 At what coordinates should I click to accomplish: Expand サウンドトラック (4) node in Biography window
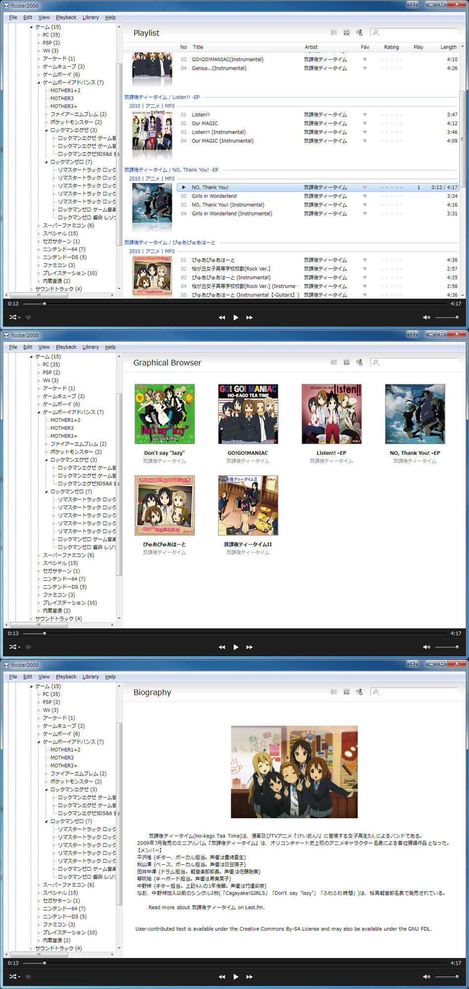coord(31,949)
